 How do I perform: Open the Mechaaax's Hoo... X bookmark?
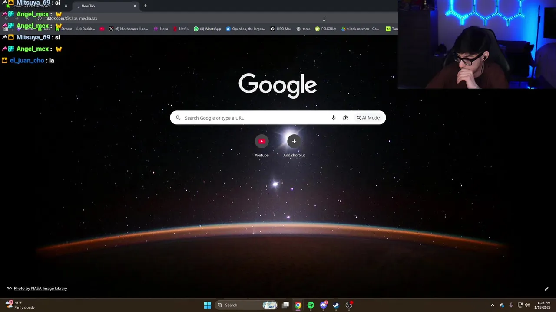(129, 29)
